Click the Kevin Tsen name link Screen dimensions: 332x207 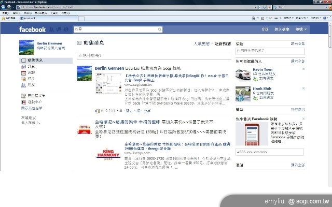(x=262, y=69)
